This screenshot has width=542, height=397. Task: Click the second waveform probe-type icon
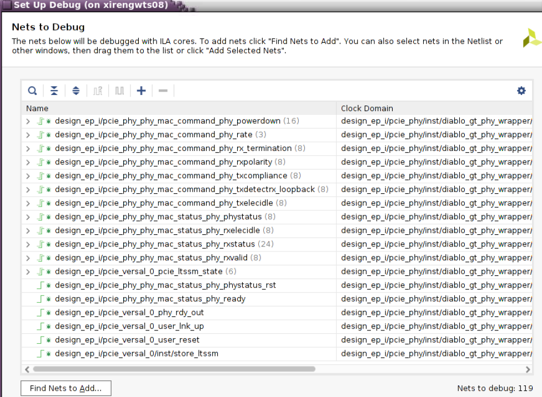[119, 91]
